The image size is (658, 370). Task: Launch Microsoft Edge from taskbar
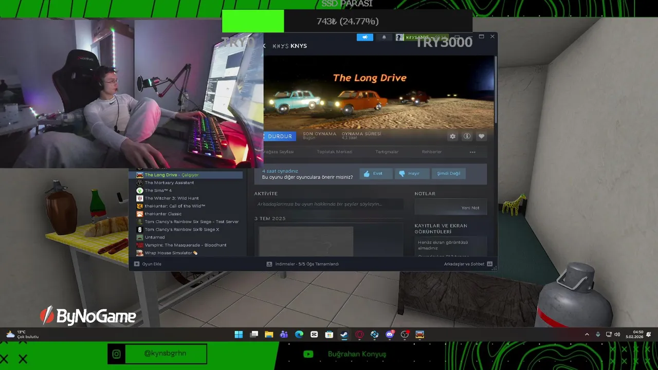click(x=299, y=335)
